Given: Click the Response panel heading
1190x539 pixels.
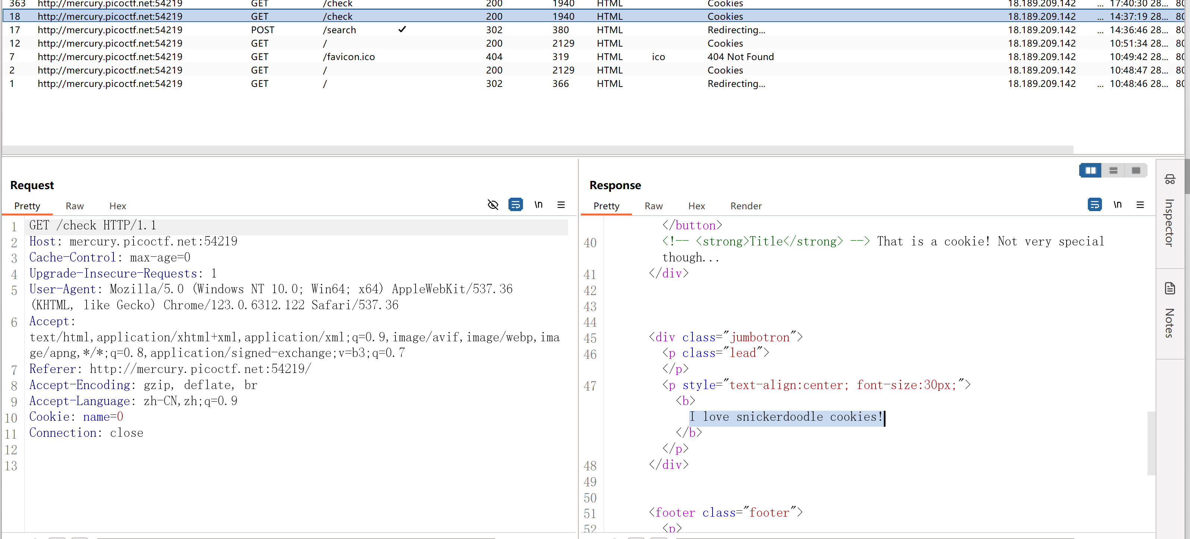Looking at the screenshot, I should click(615, 185).
